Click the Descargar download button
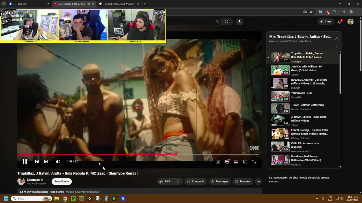 pyautogui.click(x=220, y=182)
